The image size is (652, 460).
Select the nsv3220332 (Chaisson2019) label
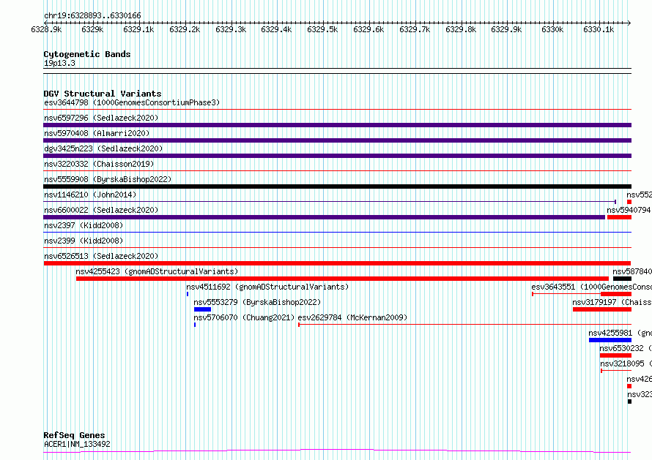tap(99, 164)
